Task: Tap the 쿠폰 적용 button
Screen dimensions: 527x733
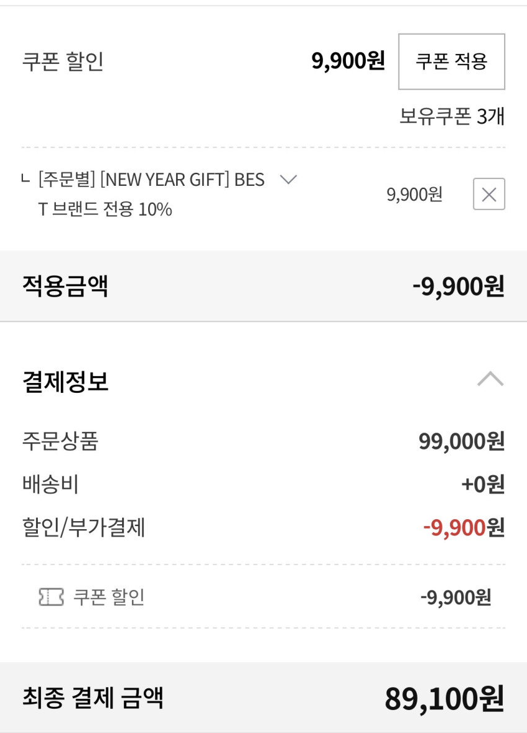Action: [451, 61]
